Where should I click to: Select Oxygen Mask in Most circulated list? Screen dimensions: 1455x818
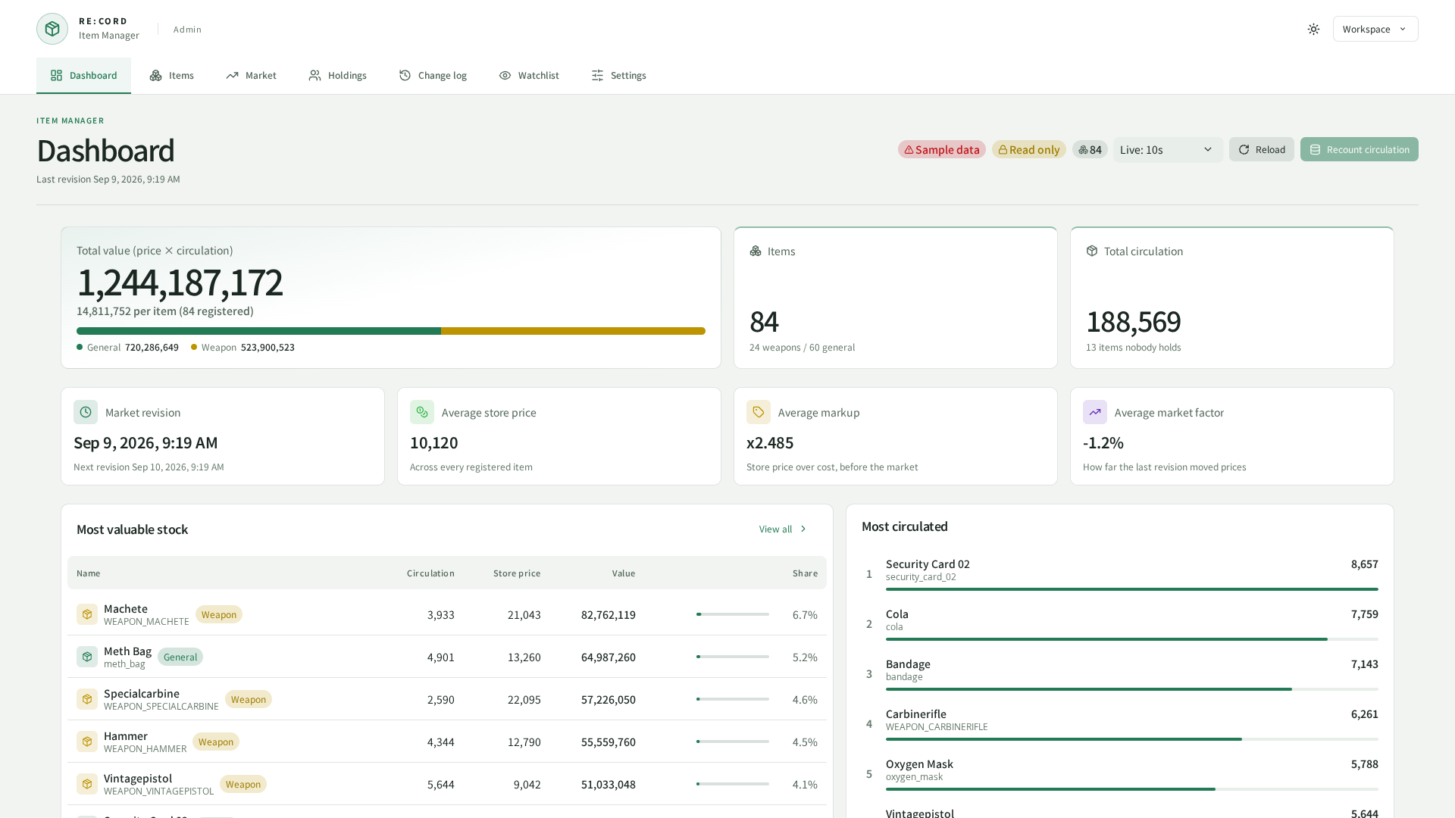coord(1120,773)
